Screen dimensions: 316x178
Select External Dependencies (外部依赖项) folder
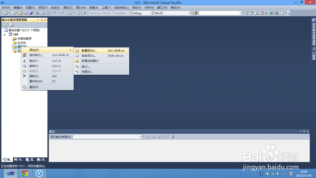point(24,39)
